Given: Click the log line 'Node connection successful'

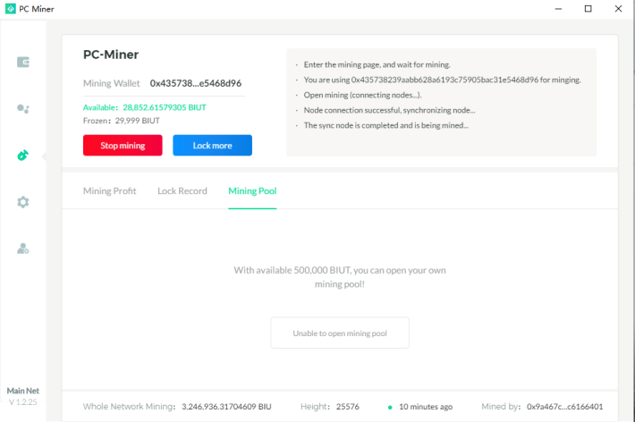Looking at the screenshot, I should coord(390,110).
